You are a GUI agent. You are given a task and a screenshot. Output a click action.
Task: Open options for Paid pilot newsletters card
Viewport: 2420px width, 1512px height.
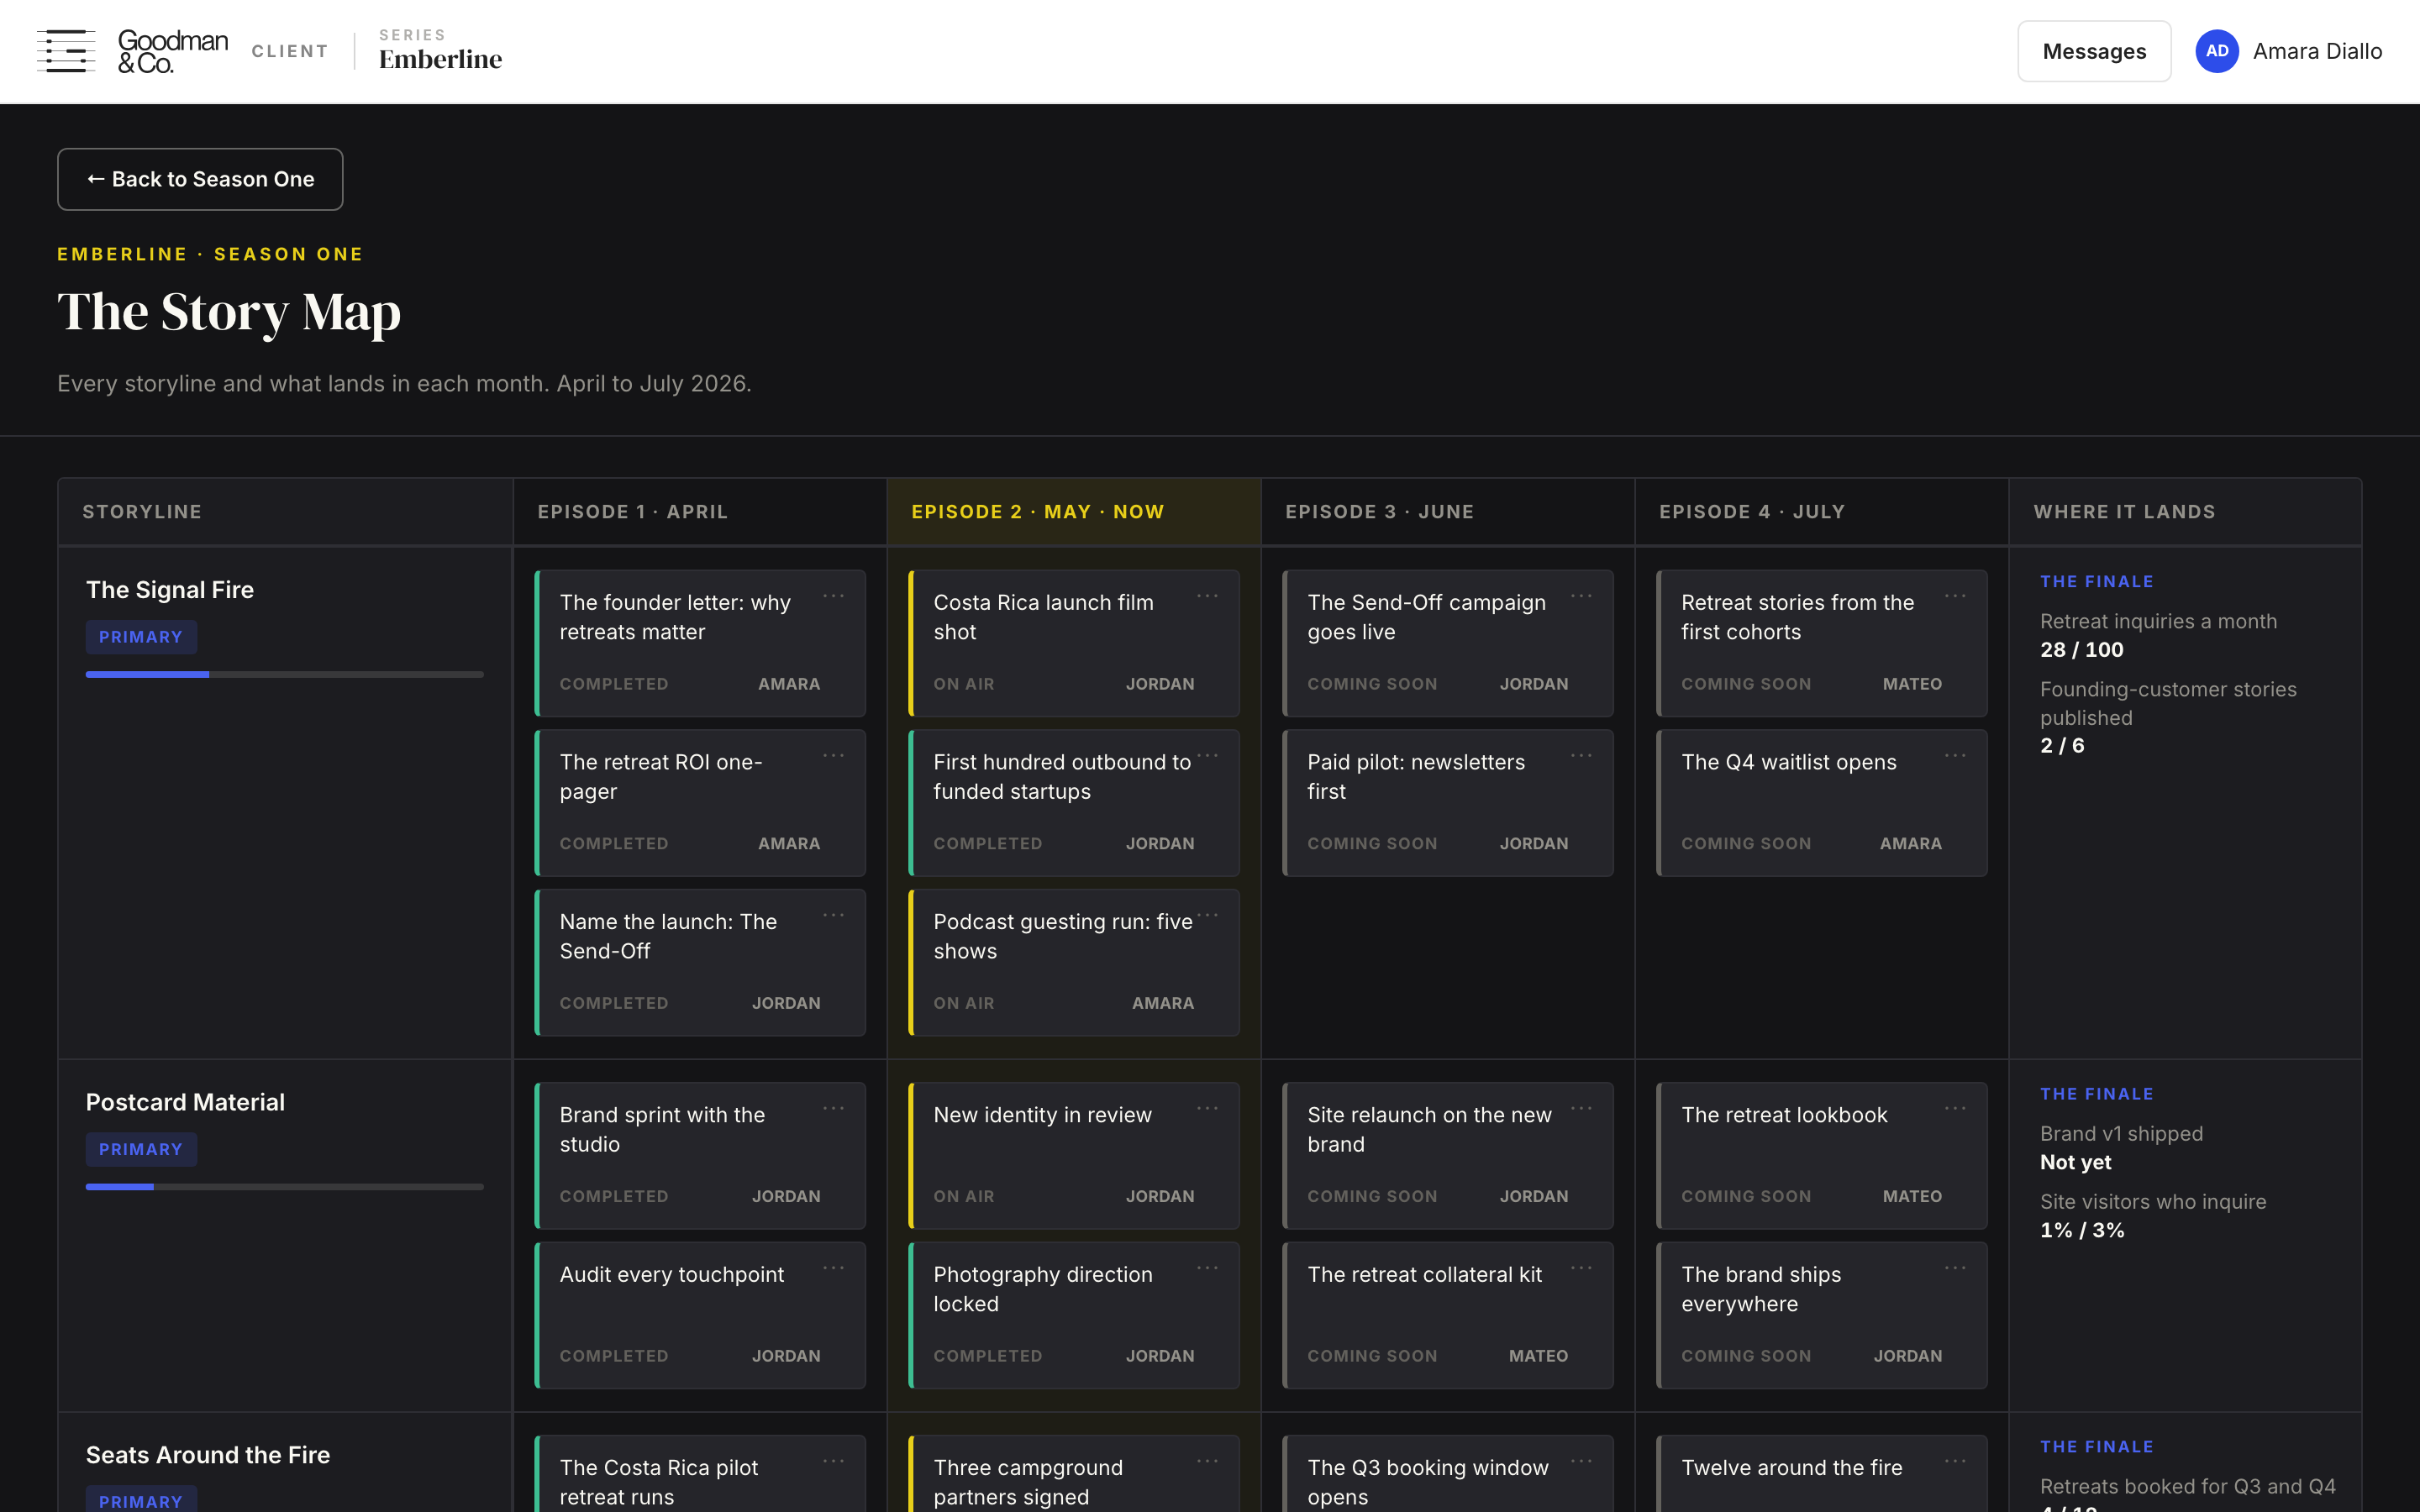point(1581,756)
